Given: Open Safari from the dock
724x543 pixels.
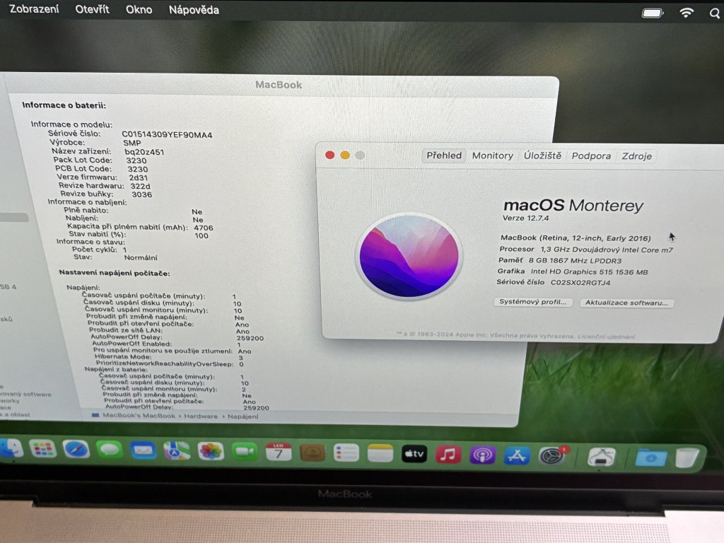Looking at the screenshot, I should coord(76,449).
